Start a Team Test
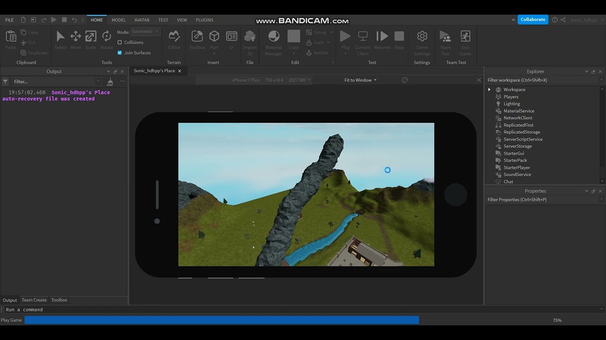The width and height of the screenshot is (606, 340). pyautogui.click(x=445, y=36)
